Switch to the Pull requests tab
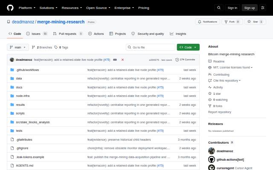The image size is (273, 170). point(68,34)
